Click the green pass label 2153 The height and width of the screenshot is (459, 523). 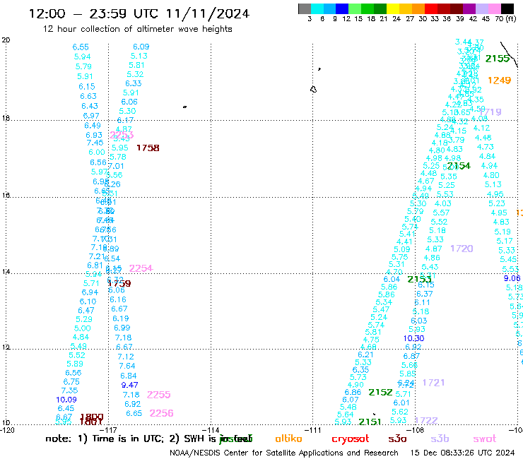419,280
